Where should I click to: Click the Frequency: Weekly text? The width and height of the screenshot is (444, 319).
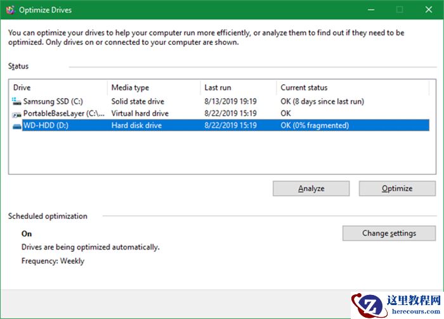click(x=53, y=261)
